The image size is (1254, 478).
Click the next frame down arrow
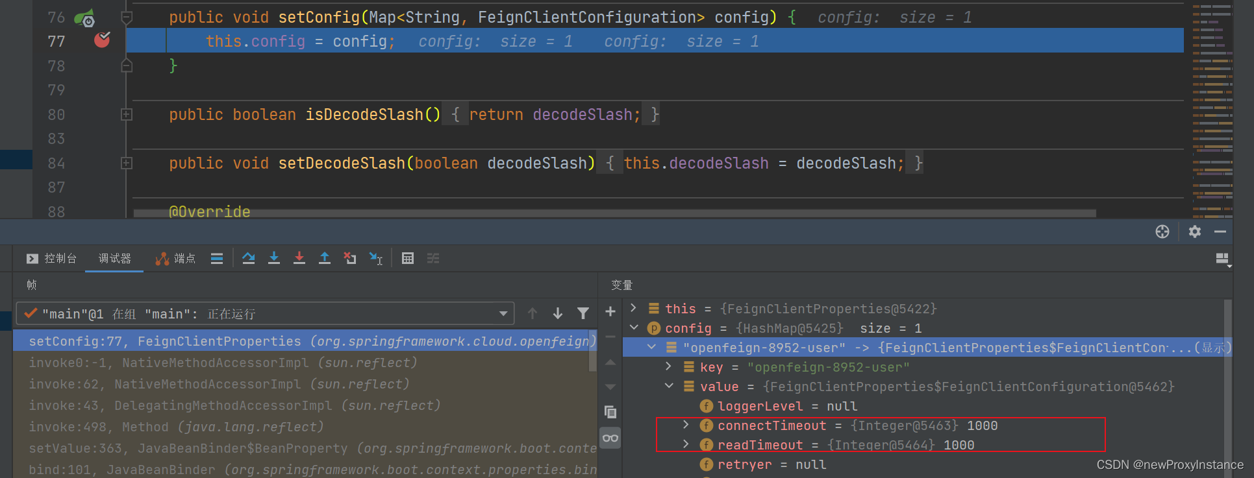[x=558, y=314]
